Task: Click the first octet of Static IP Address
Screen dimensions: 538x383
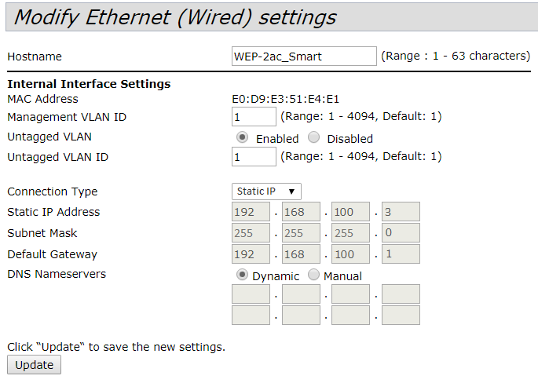Action: [x=251, y=212]
